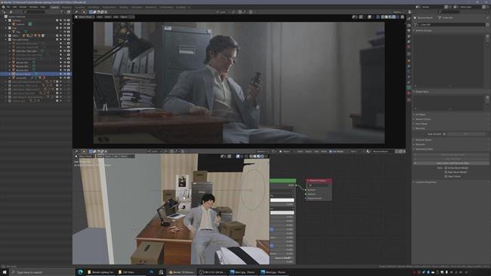
Task: Click the lower white color swatch in shader node
Action: pyautogui.click(x=283, y=213)
